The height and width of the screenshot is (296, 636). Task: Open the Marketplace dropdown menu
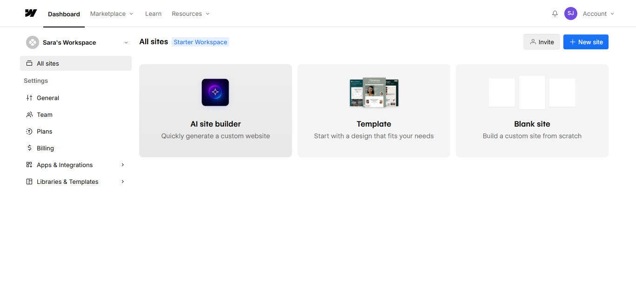[112, 14]
